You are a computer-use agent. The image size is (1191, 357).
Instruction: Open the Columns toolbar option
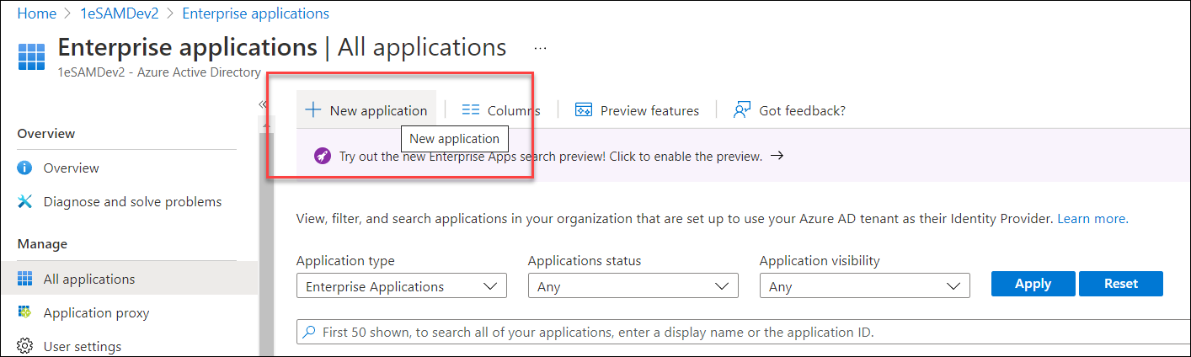pyautogui.click(x=501, y=110)
